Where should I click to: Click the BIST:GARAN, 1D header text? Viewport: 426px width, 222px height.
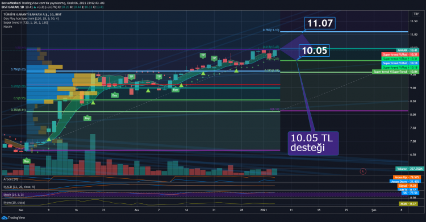click(x=12, y=7)
